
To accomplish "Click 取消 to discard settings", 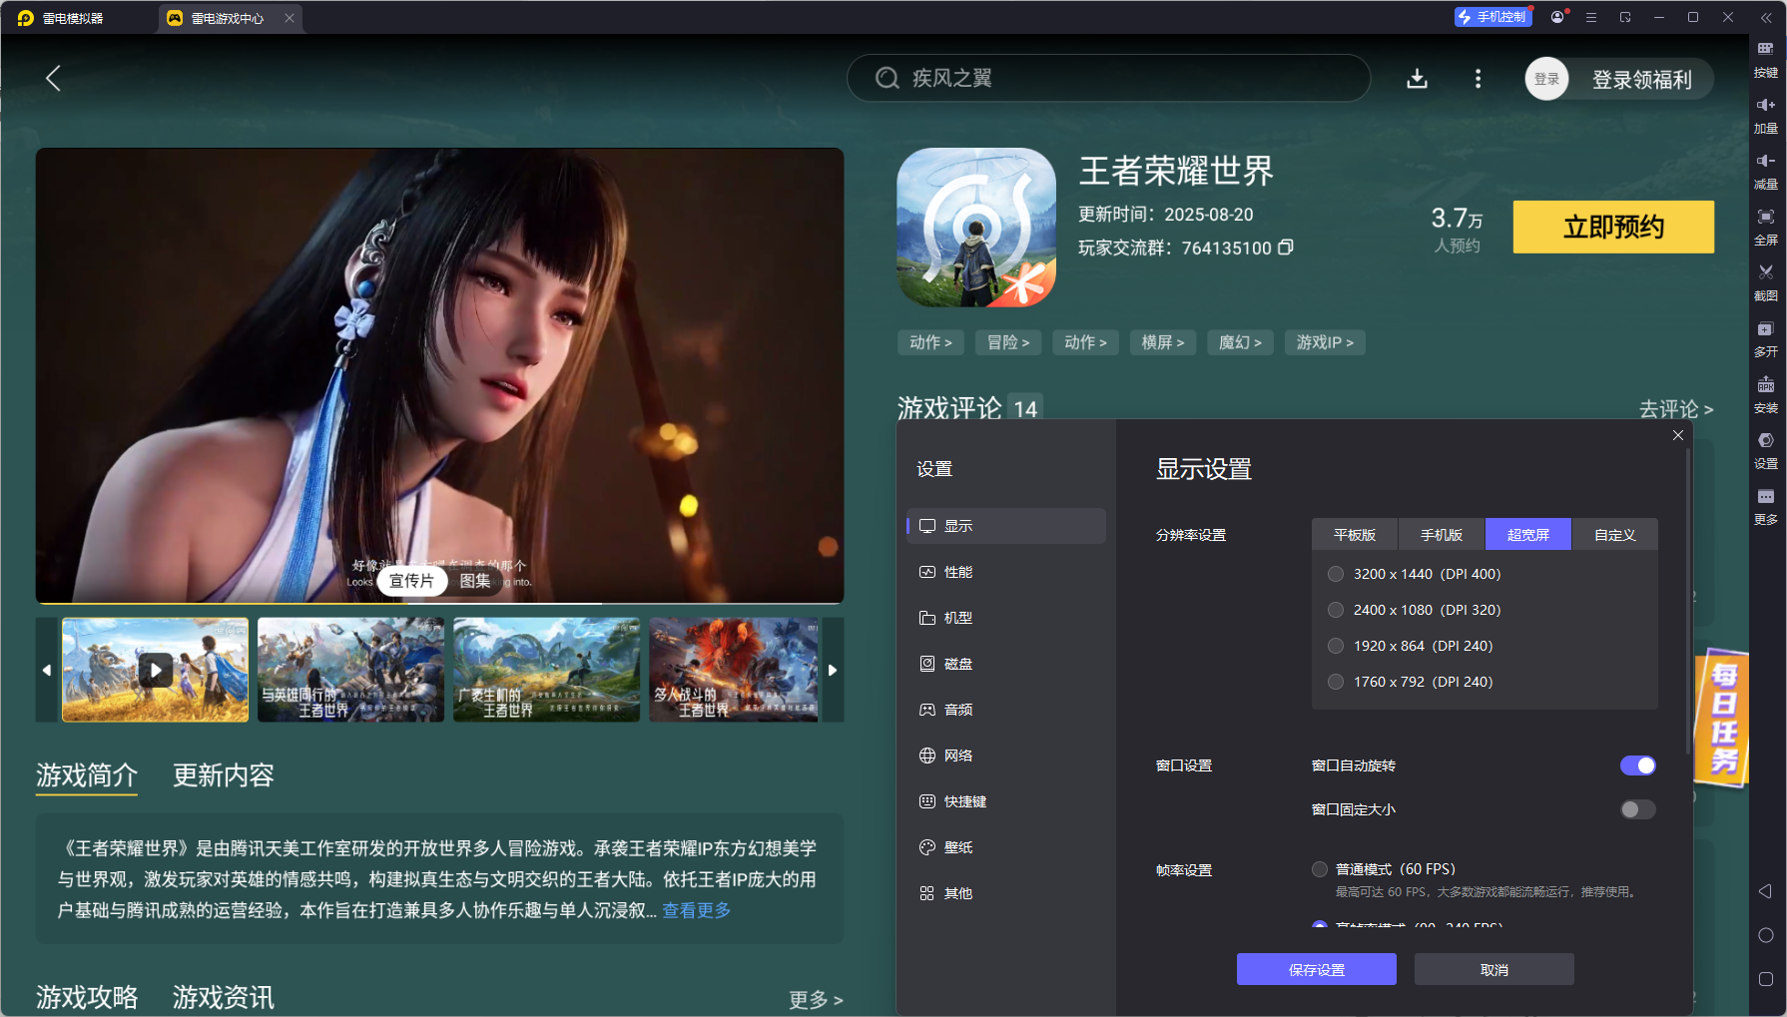I will pos(1494,969).
